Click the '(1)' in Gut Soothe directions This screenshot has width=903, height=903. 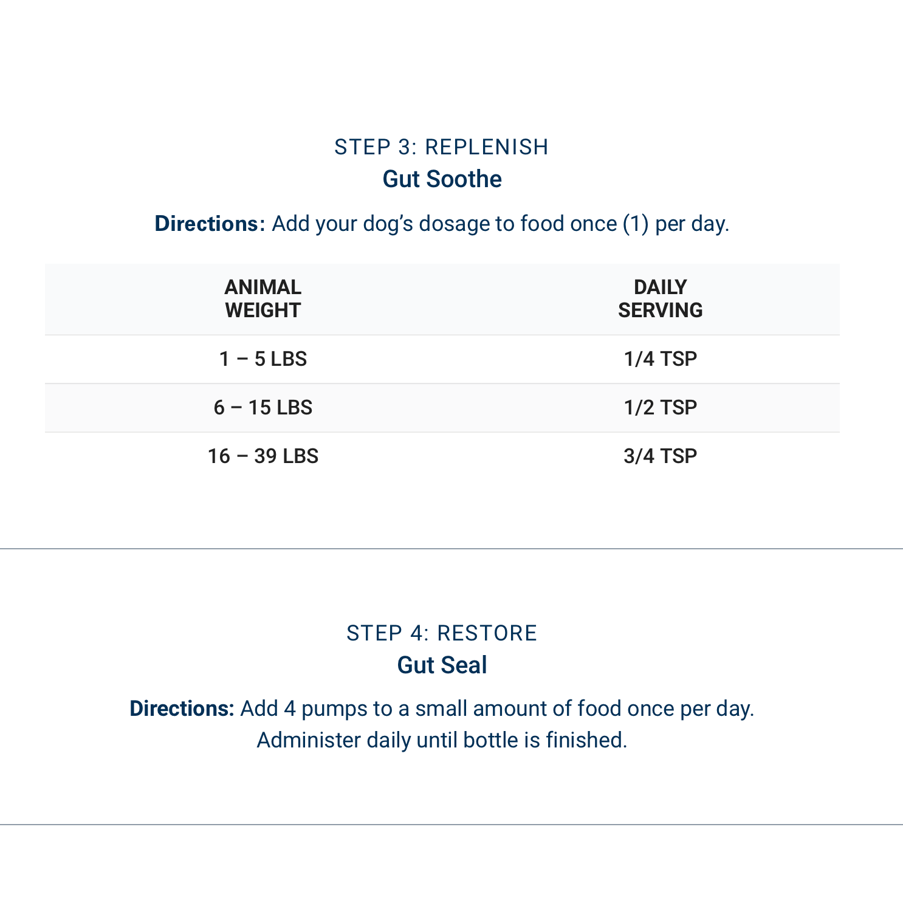point(636,224)
